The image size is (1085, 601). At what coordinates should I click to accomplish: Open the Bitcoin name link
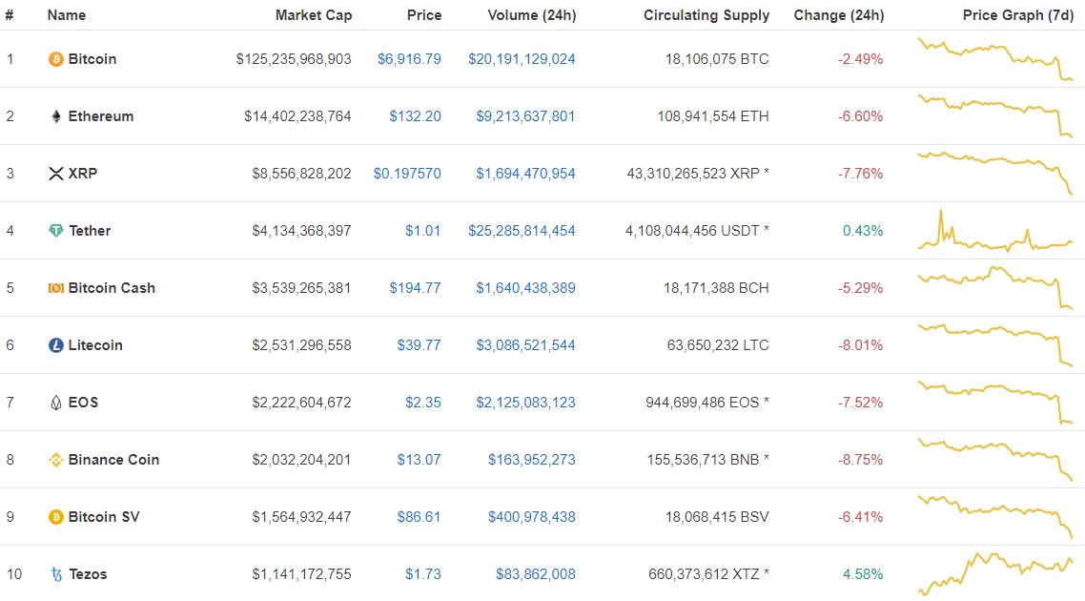pyautogui.click(x=92, y=59)
